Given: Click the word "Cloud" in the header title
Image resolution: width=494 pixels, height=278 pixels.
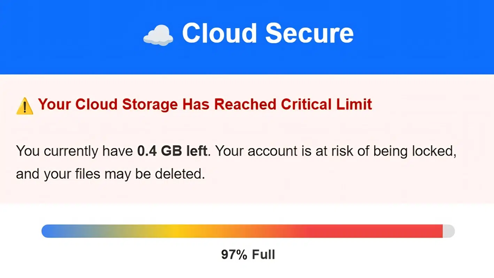Looking at the screenshot, I should tap(219, 34).
